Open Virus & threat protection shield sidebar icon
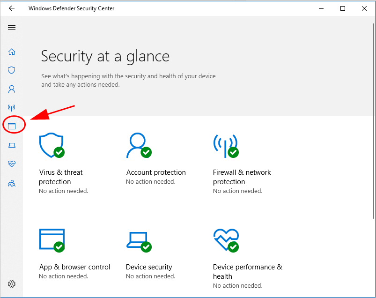Screen dimensions: 376x298 point(12,70)
